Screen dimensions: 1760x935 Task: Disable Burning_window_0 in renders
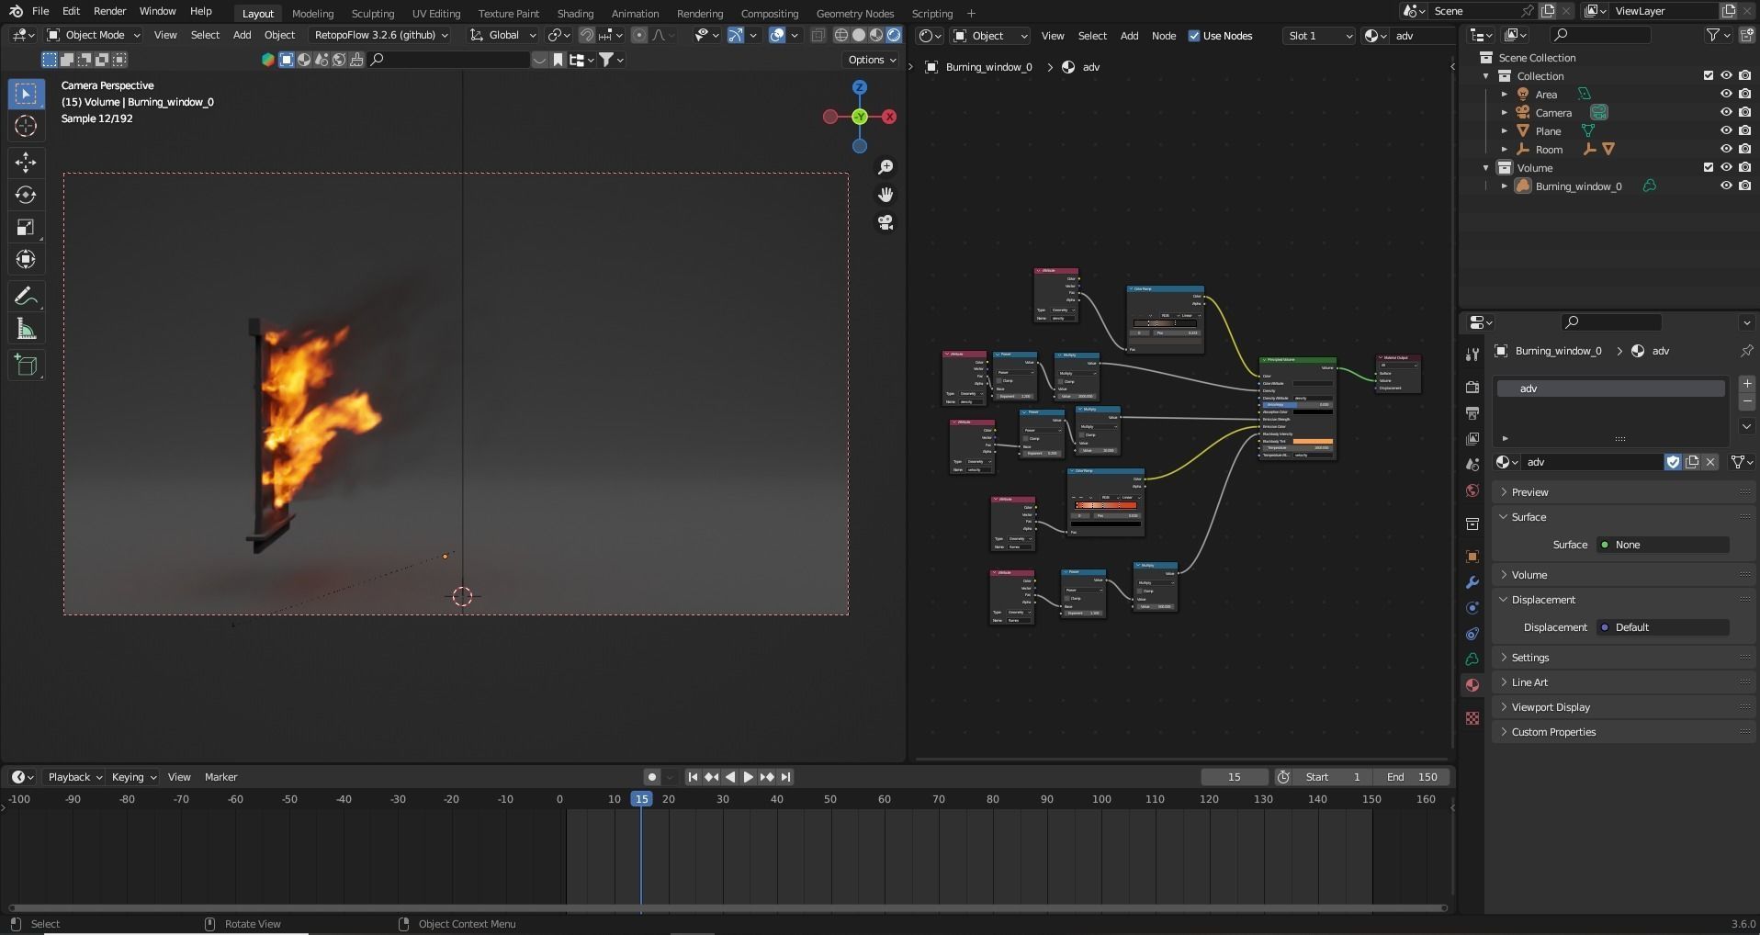pos(1744,186)
